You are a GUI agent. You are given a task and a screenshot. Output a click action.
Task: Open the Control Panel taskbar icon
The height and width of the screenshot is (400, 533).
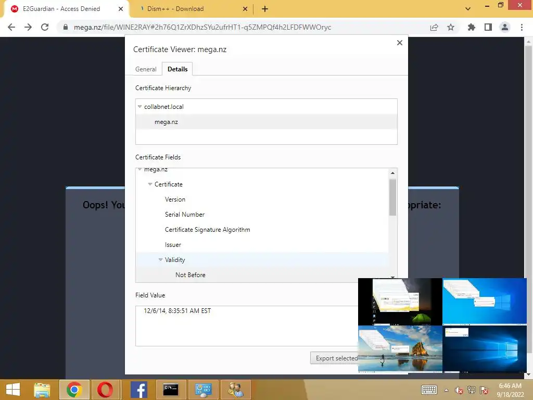pyautogui.click(x=204, y=390)
